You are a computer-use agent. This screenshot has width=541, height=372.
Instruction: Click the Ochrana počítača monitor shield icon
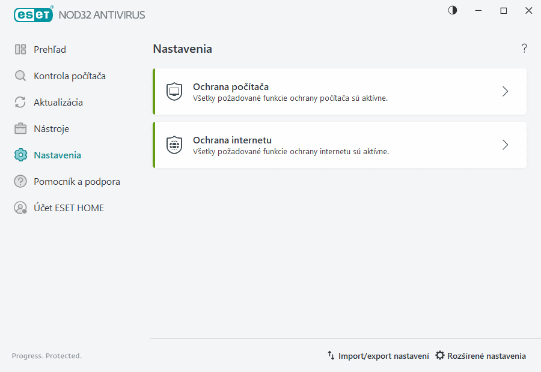(174, 92)
